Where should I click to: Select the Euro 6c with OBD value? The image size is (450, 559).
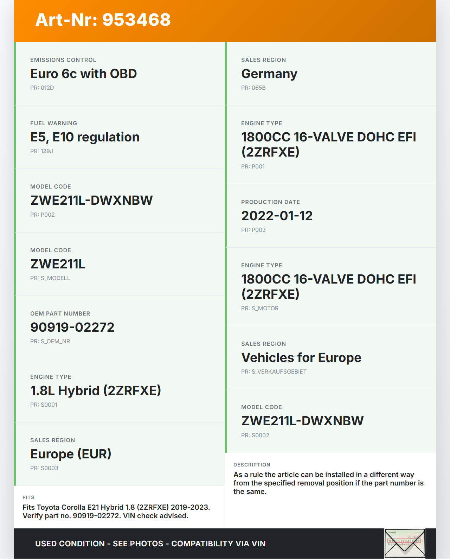click(x=83, y=74)
